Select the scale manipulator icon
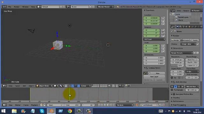 (79, 86)
